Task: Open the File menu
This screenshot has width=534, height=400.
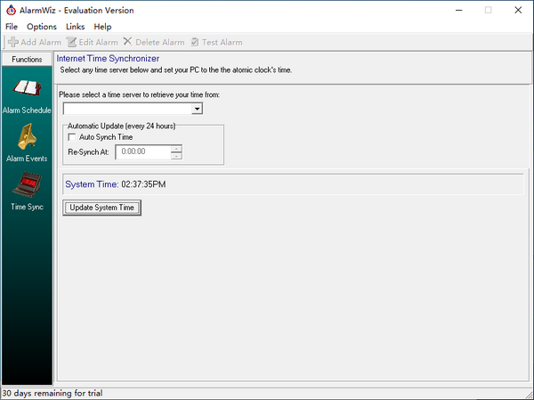Action: click(12, 27)
